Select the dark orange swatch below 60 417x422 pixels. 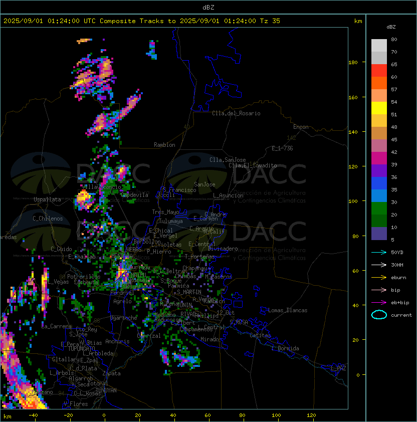[379, 83]
